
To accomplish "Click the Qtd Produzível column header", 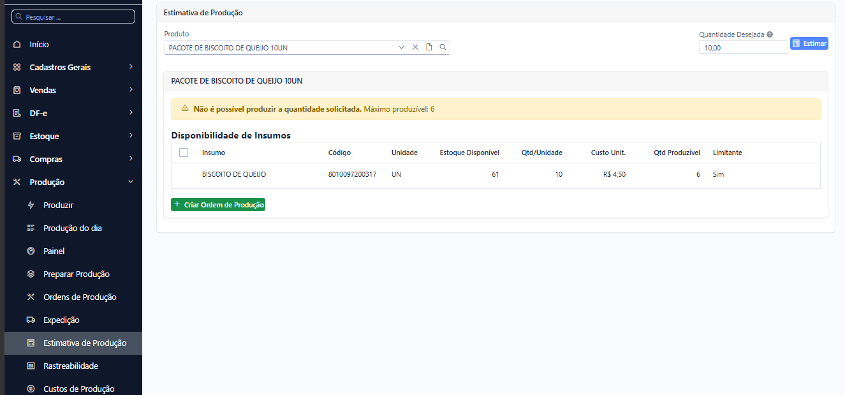I will [x=677, y=153].
